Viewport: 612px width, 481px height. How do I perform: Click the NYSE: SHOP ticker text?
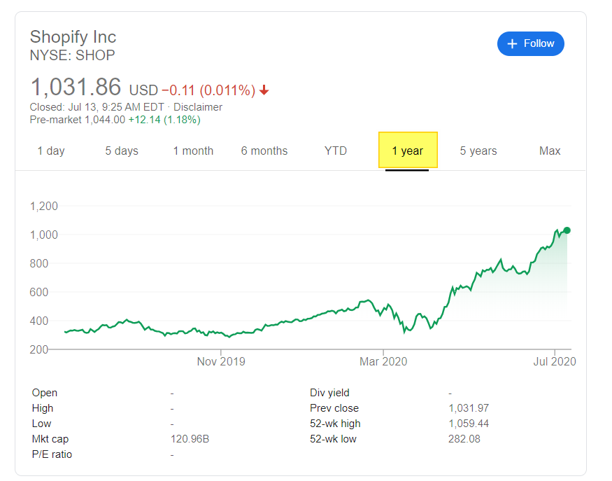72,55
